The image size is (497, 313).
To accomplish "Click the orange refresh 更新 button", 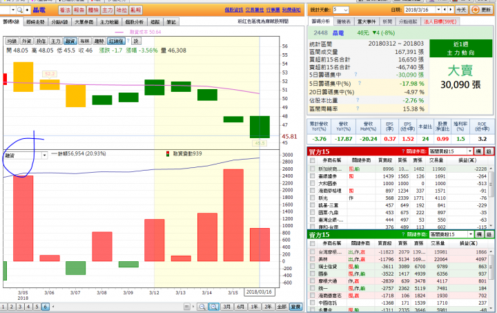I will coord(482,10).
